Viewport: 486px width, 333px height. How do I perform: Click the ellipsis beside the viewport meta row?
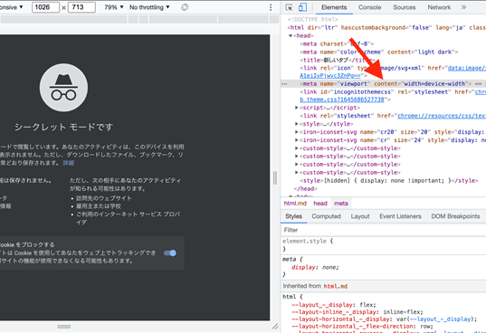284,84
